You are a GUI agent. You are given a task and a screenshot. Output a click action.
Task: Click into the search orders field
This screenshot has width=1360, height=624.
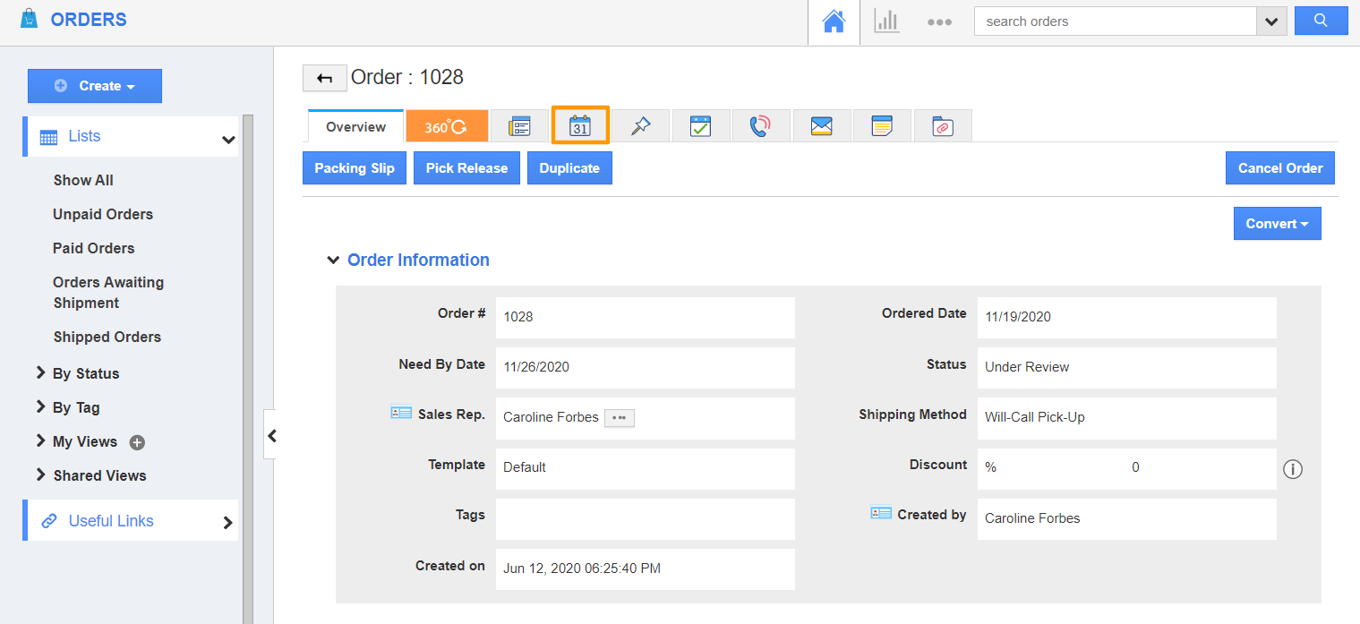tap(1115, 21)
